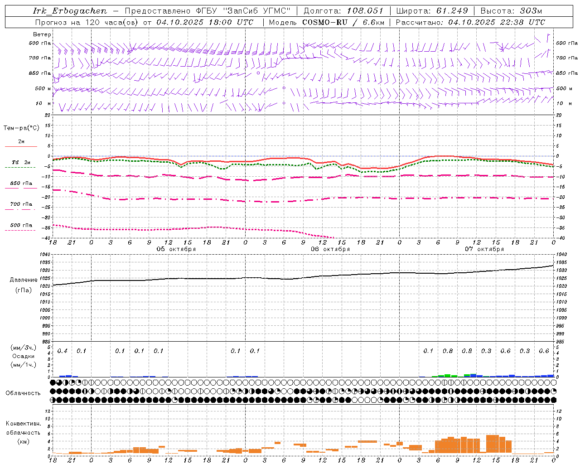580x464 pixels.
Task: Click the '(мм/3ч.)' precipitation unit label
Action: pyautogui.click(x=24, y=348)
